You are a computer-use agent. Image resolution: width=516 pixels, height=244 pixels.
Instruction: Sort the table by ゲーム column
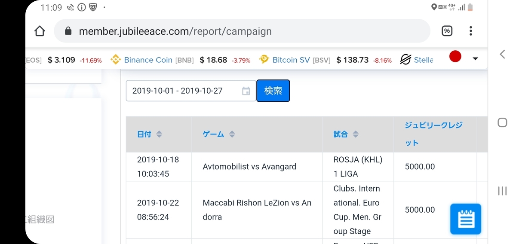(232, 134)
